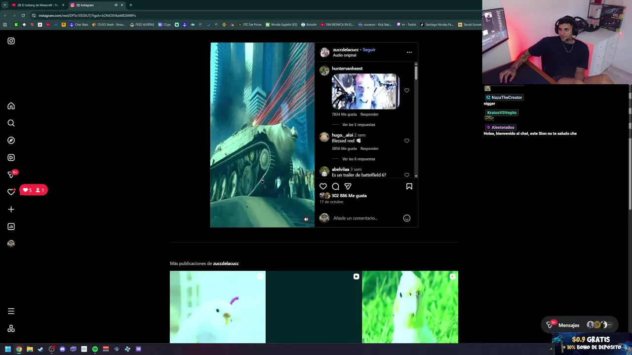Image resolution: width=632 pixels, height=355 pixels.
Task: Open 'TAN BIONICA EN EL...' bookmark
Action: click(x=337, y=25)
